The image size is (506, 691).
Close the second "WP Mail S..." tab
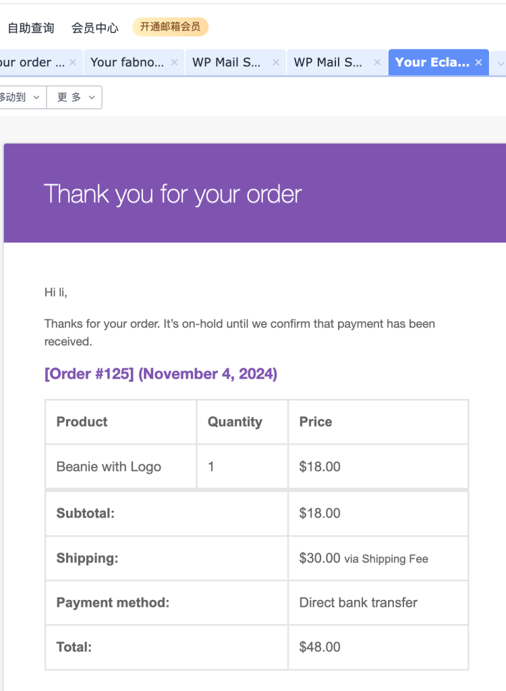point(377,62)
